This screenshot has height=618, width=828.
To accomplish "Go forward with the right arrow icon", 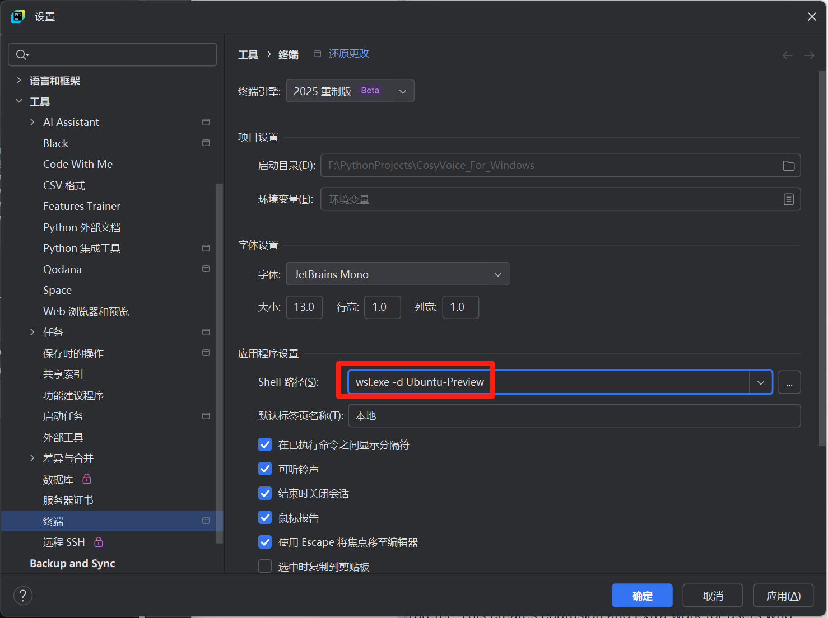I will pyautogui.click(x=809, y=55).
